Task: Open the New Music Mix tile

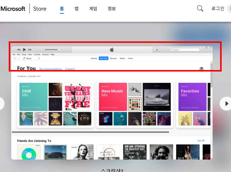Action: click(x=113, y=97)
